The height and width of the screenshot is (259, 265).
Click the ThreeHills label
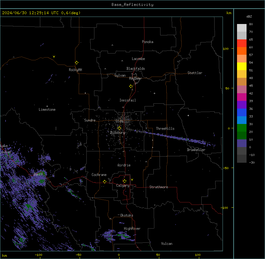[165, 129]
